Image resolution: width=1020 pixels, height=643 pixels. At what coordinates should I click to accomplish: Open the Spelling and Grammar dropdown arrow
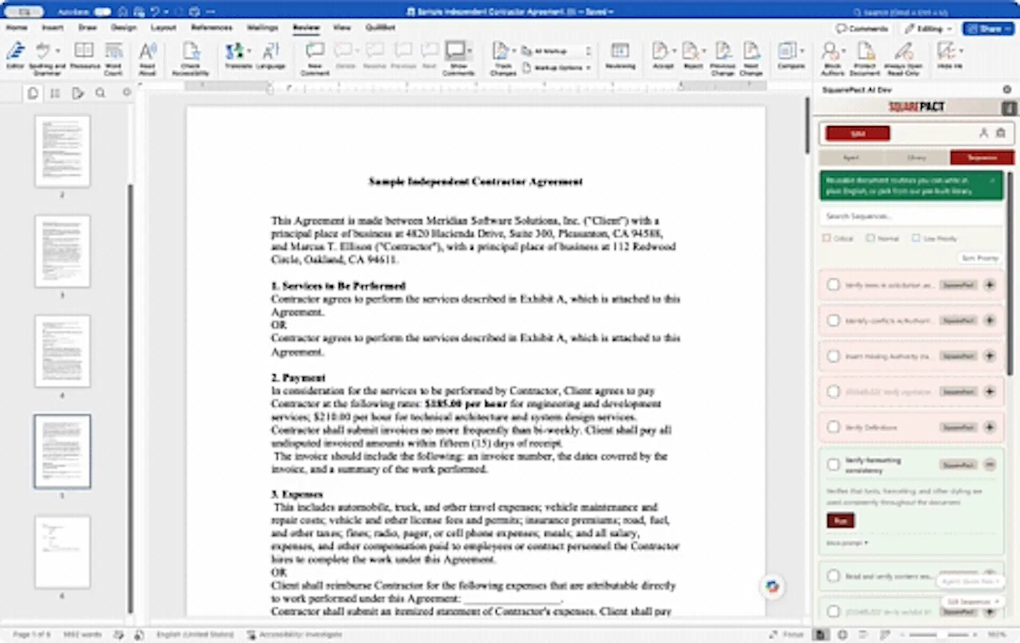click(x=58, y=51)
